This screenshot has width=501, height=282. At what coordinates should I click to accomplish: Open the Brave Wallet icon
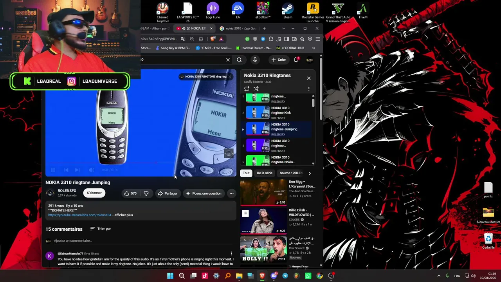(x=294, y=39)
